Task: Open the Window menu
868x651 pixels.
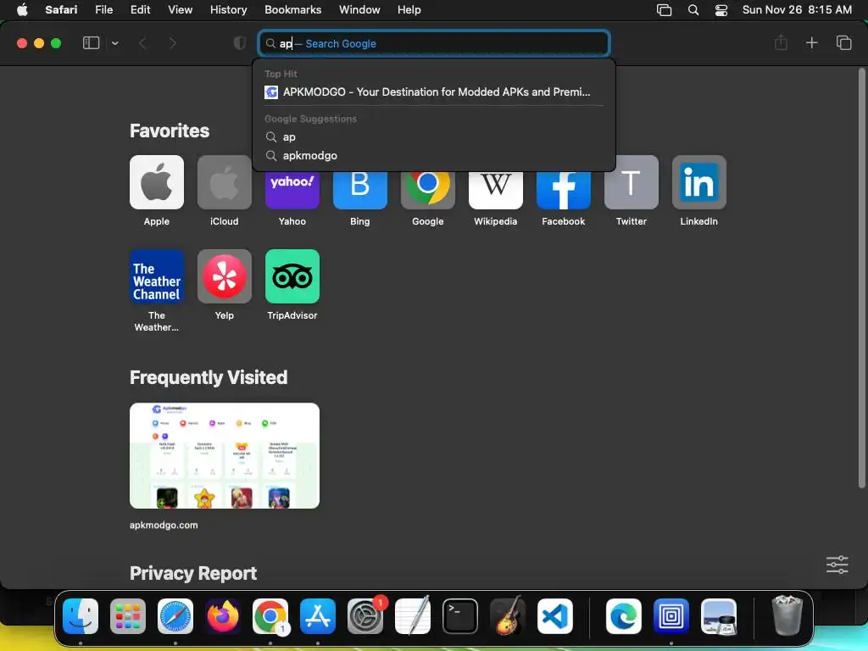Action: pyautogui.click(x=359, y=10)
